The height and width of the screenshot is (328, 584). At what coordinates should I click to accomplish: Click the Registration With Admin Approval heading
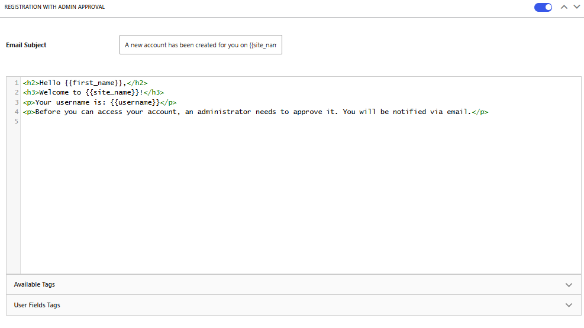[54, 7]
